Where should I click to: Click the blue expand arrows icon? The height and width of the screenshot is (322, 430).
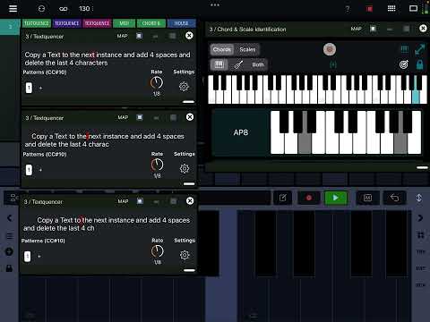pos(419,49)
